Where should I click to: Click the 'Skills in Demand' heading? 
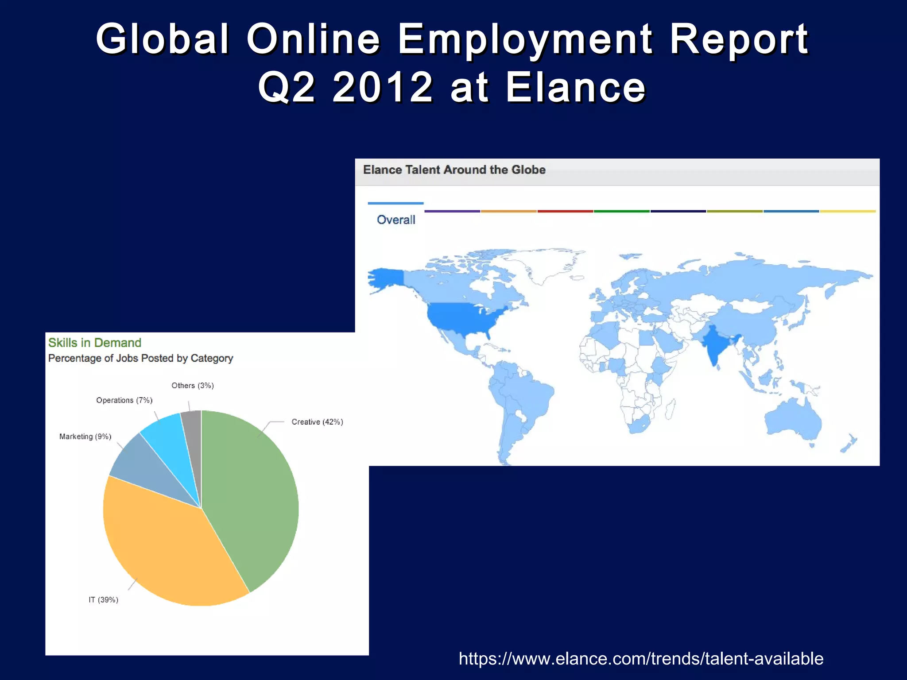click(x=95, y=343)
